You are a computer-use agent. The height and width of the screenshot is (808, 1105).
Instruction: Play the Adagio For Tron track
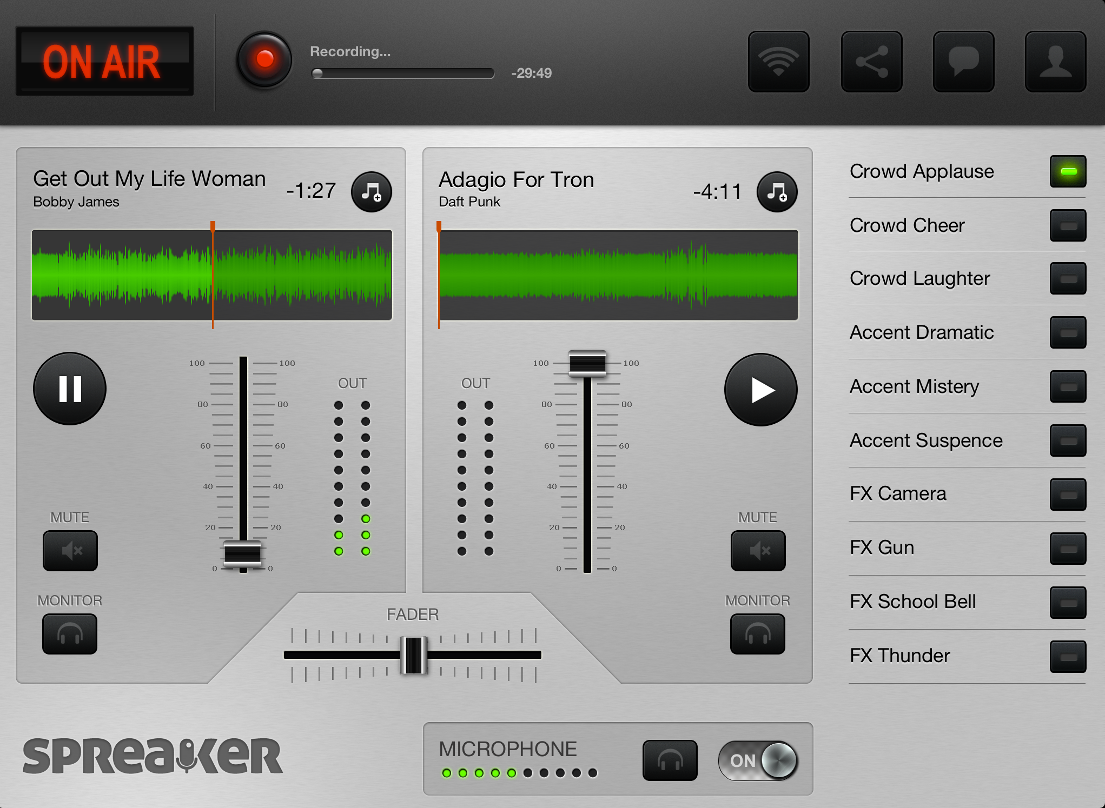tap(761, 390)
